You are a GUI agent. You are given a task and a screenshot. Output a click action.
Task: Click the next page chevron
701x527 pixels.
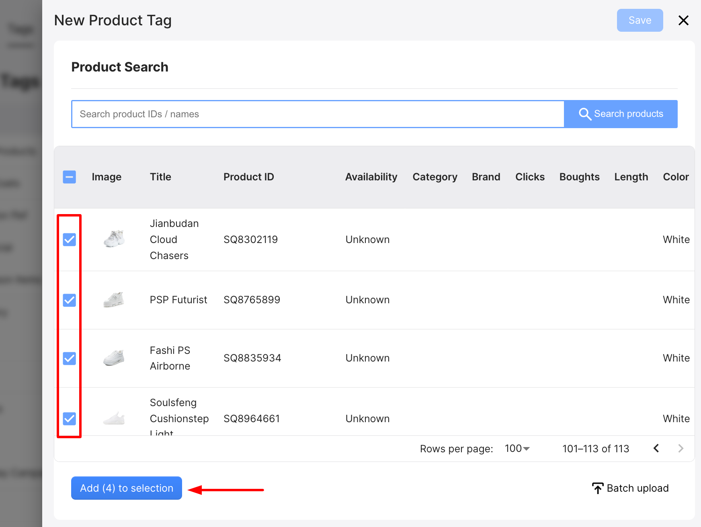(x=681, y=448)
